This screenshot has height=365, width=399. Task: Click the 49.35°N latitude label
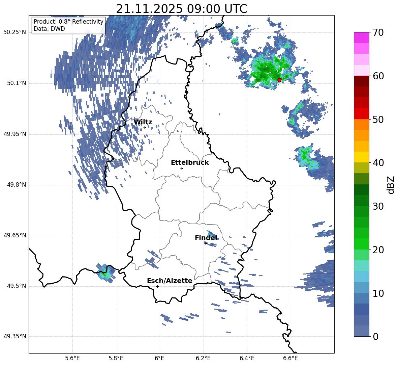(x=15, y=336)
